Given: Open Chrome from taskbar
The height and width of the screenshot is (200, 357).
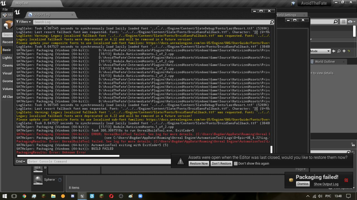Looking at the screenshot, I should [x=24, y=196].
